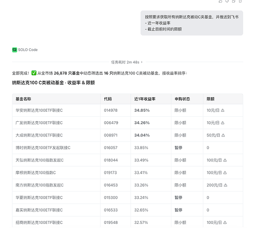266x228 pixels.
Task: Click fund code 006479
Action: (111, 123)
